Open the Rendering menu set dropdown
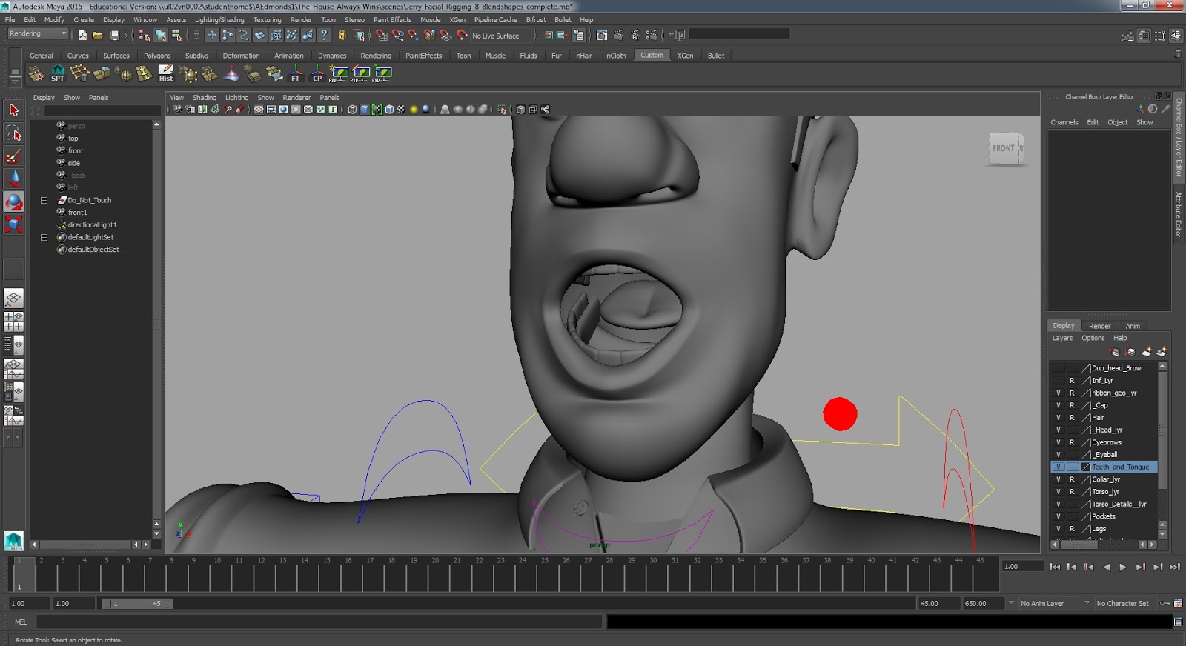This screenshot has width=1186, height=646. tap(37, 34)
